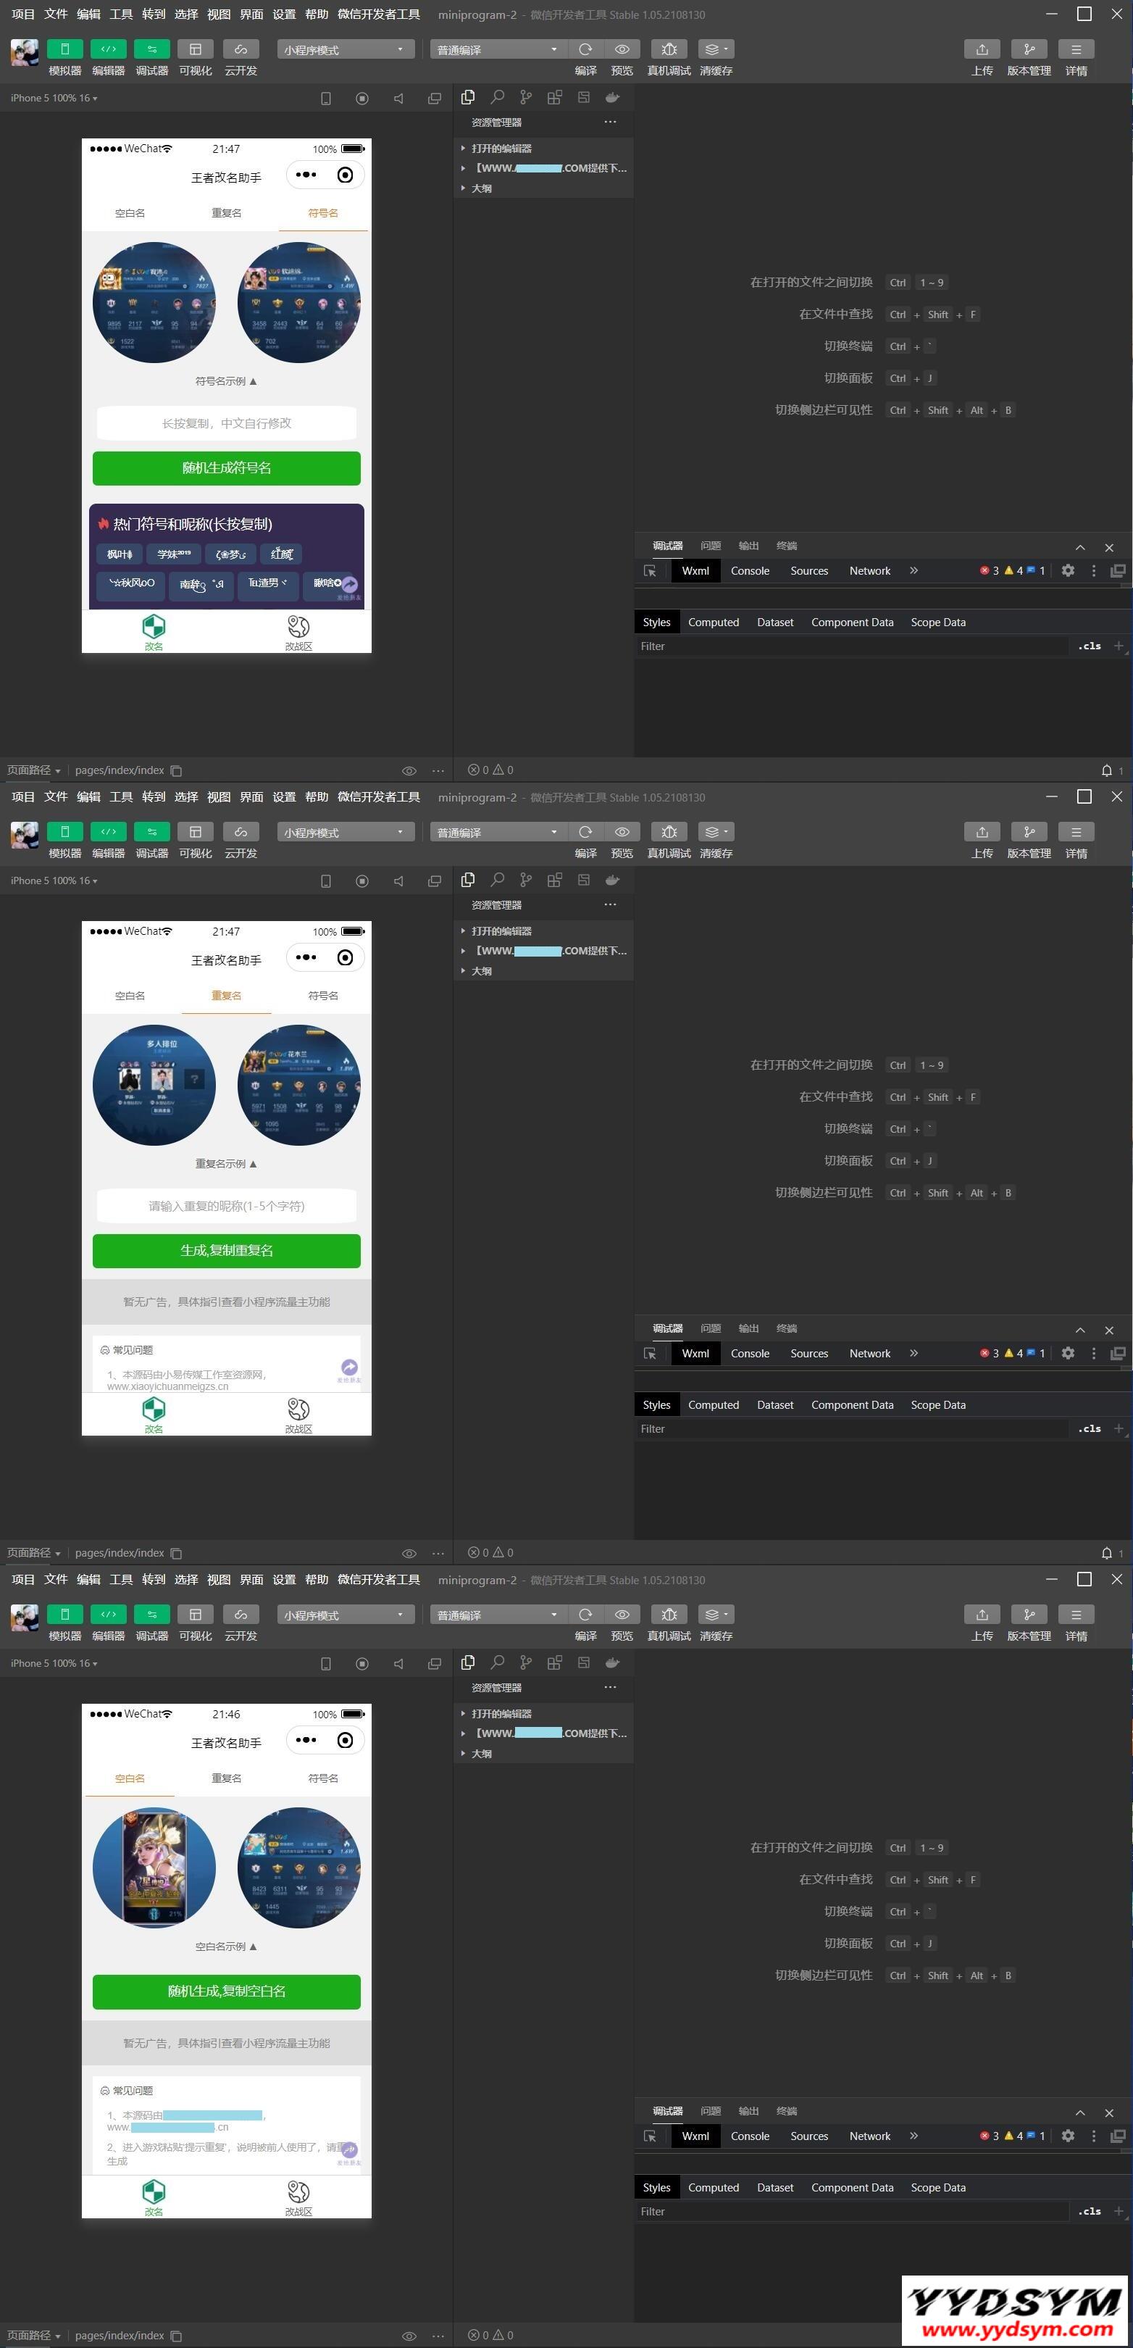
Task: Expand 大纲 section in middle window's explorer
Action: [481, 972]
